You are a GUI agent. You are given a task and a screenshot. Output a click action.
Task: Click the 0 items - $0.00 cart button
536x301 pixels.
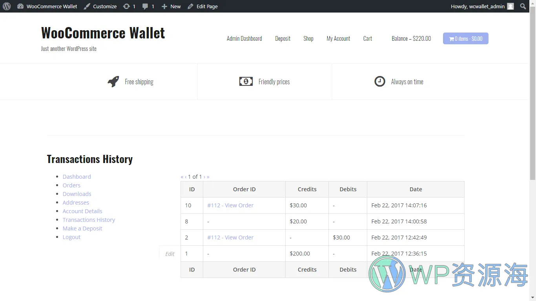pyautogui.click(x=466, y=38)
